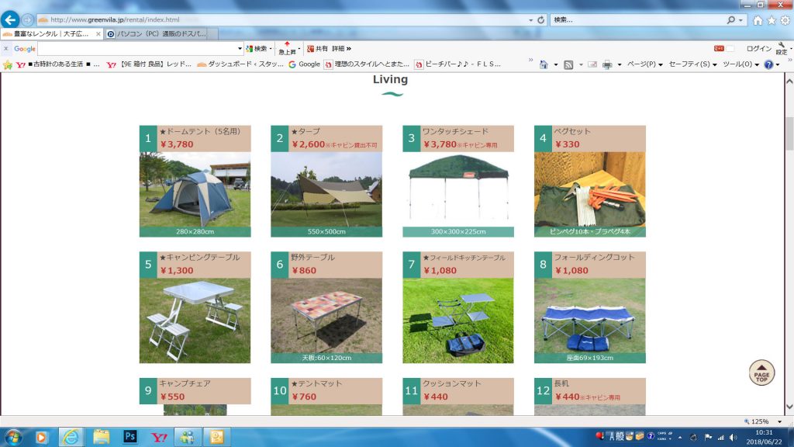Expand the address bar URL history dropdown
Image resolution: width=794 pixels, height=447 pixels.
pos(530,20)
